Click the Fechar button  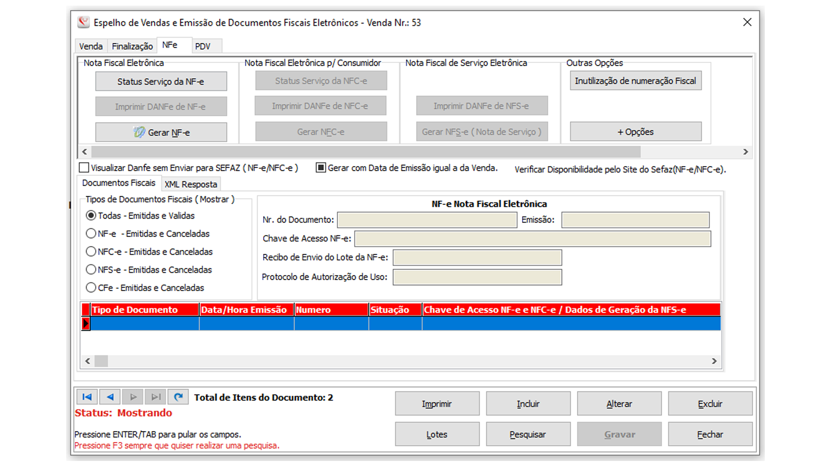710,434
